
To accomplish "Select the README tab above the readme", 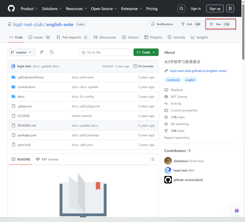I will click(x=21, y=159).
